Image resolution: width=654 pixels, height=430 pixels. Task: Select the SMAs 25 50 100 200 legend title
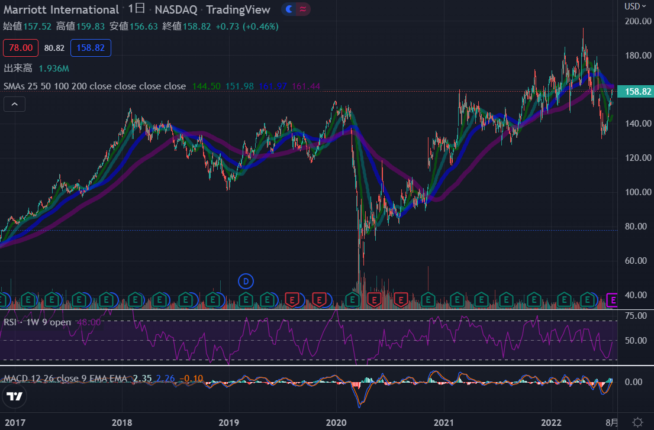[x=95, y=86]
